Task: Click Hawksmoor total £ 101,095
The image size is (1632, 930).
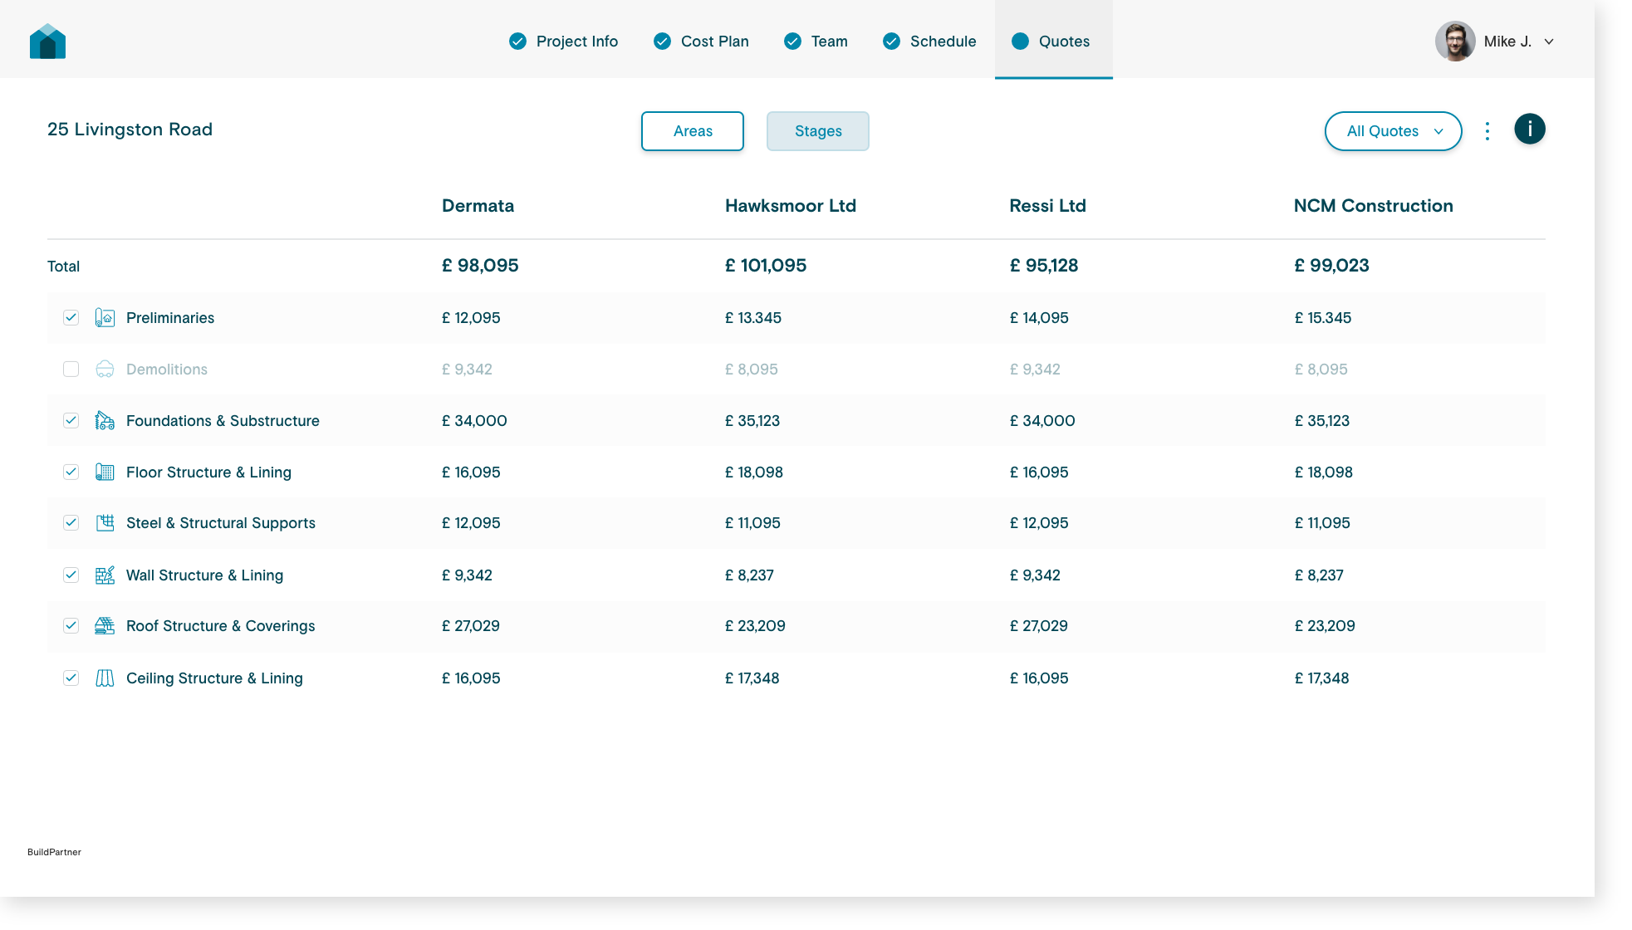Action: click(766, 266)
